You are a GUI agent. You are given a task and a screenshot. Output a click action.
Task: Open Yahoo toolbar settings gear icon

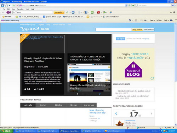(174, 12)
